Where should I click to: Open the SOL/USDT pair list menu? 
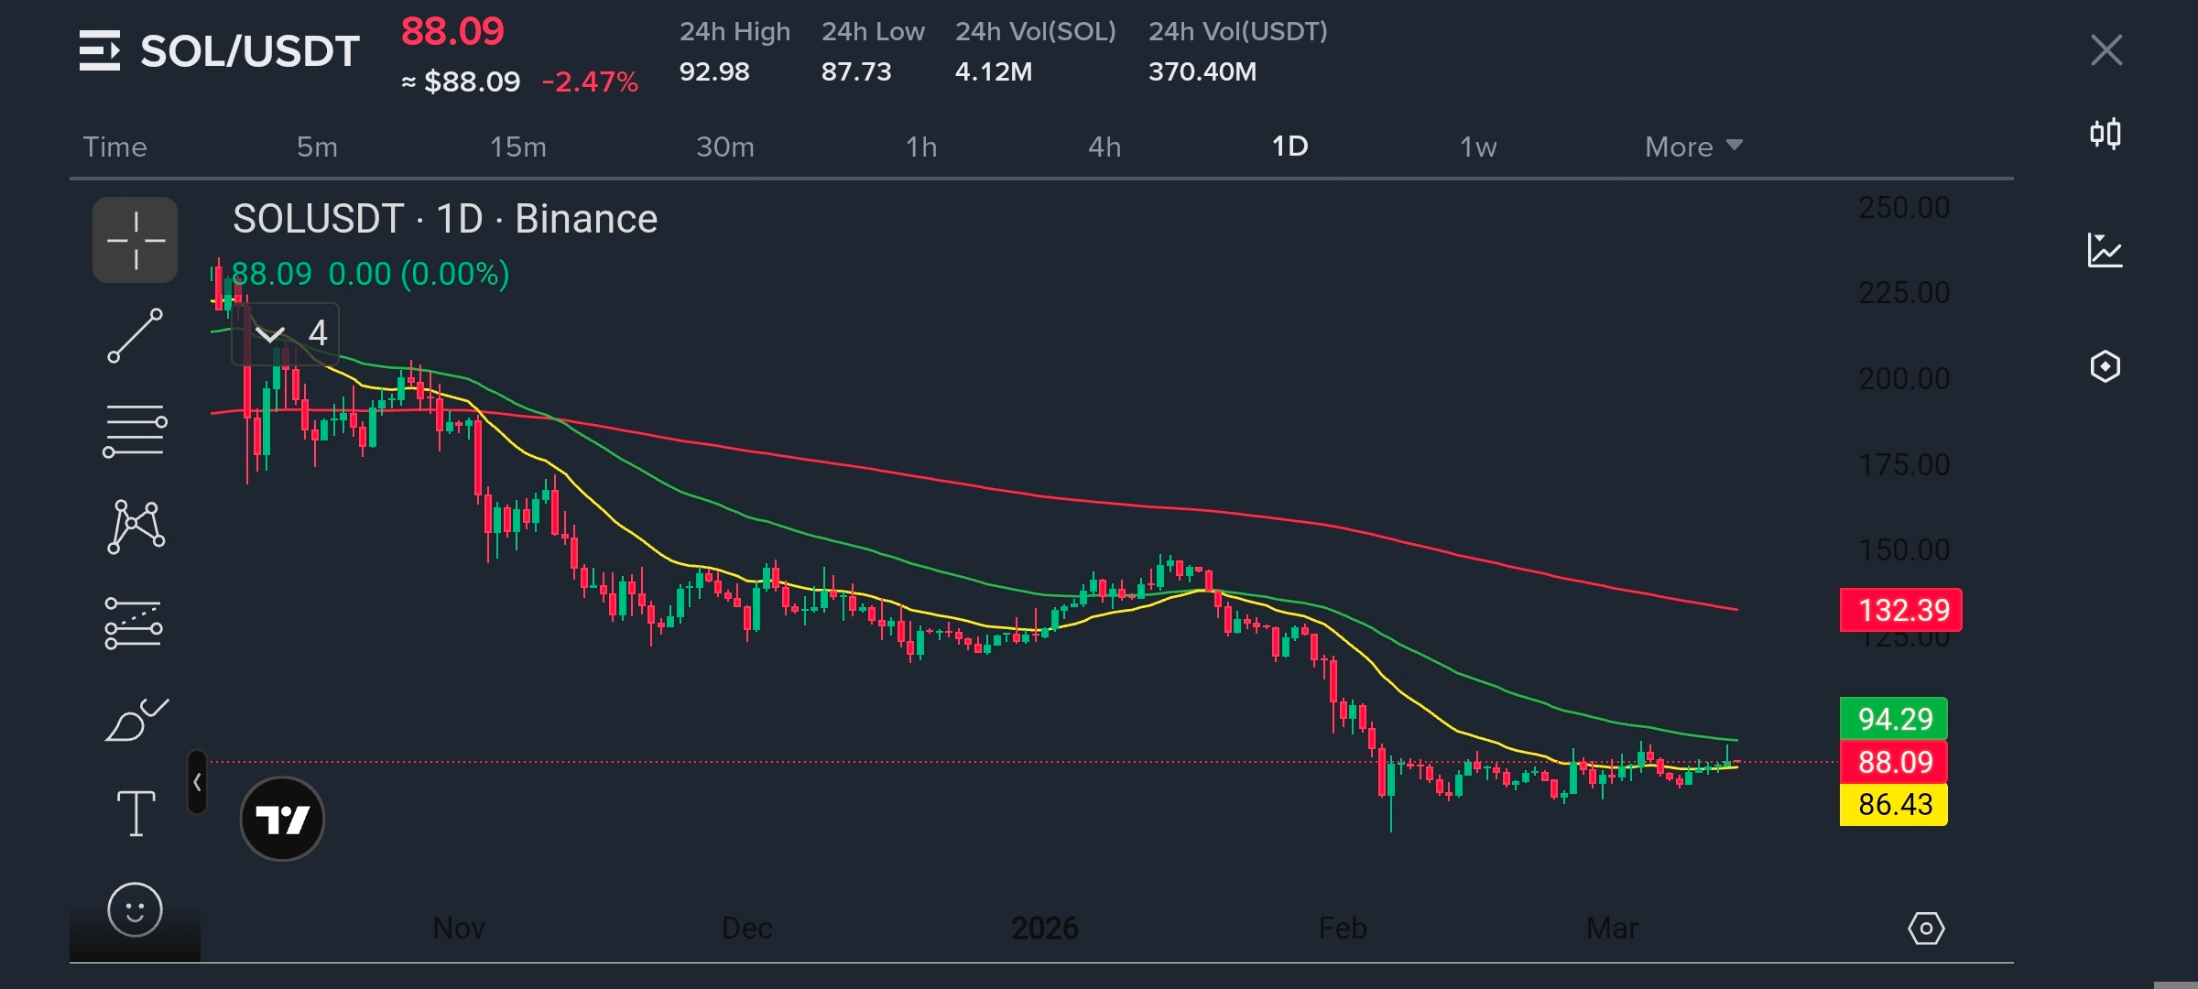pos(99,50)
